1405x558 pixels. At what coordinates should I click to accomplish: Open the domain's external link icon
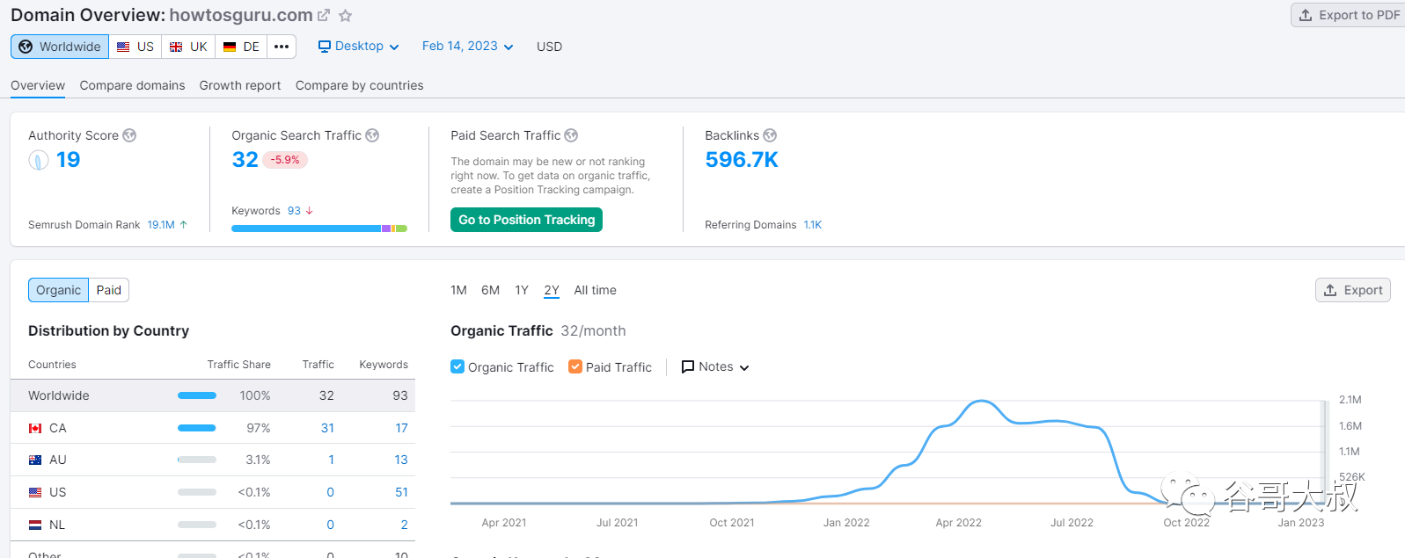(x=324, y=16)
